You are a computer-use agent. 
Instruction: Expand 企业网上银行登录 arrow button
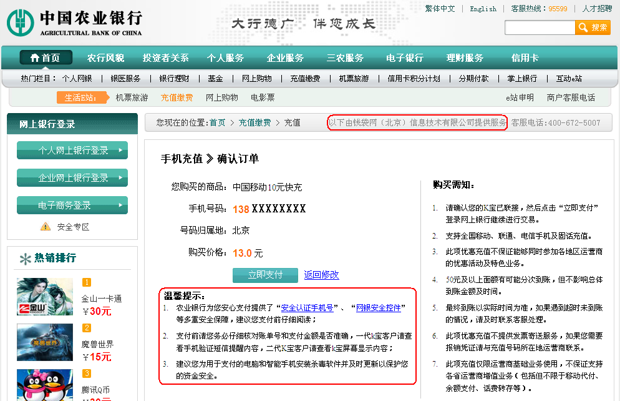point(72,177)
